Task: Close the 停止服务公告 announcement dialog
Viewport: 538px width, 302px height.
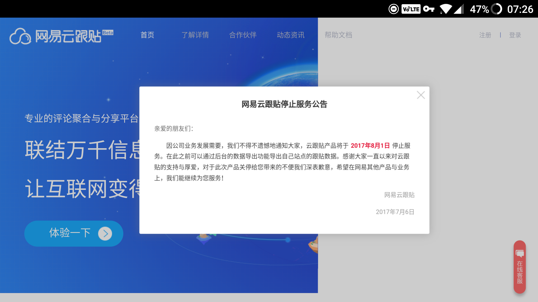Action: 421,95
